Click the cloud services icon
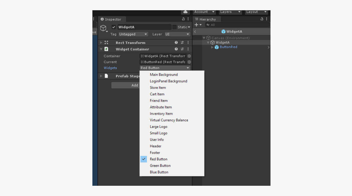This screenshot has height=196, width=352. (185, 12)
